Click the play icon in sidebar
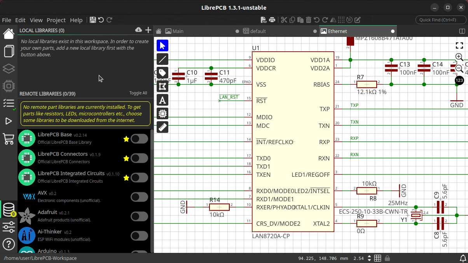The width and height of the screenshot is (468, 263). (9, 121)
